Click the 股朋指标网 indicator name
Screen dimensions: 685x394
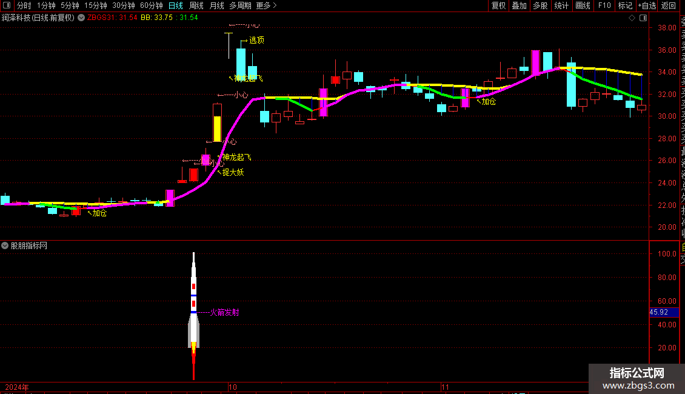[29, 246]
